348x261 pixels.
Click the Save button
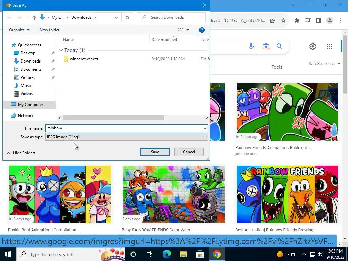[x=155, y=152]
